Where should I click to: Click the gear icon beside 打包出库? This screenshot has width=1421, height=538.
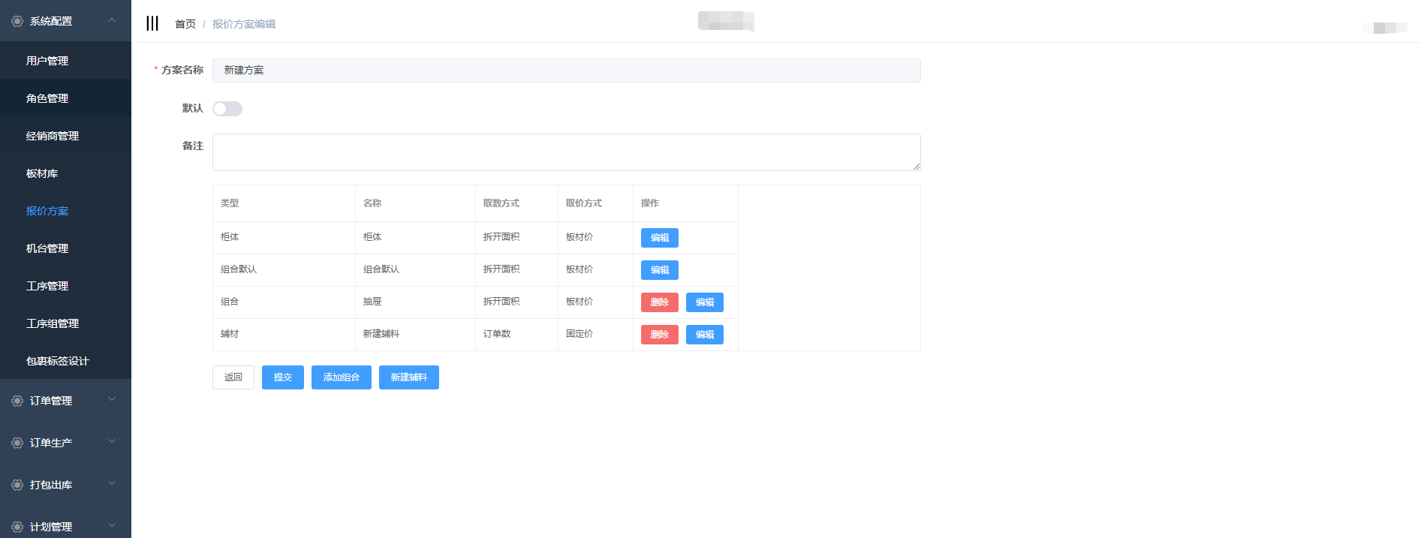(x=17, y=485)
